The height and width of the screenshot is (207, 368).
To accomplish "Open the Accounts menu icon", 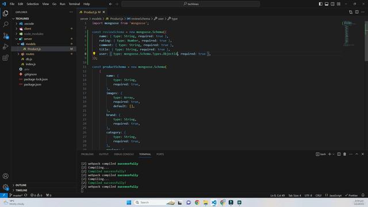I will click(5, 176).
